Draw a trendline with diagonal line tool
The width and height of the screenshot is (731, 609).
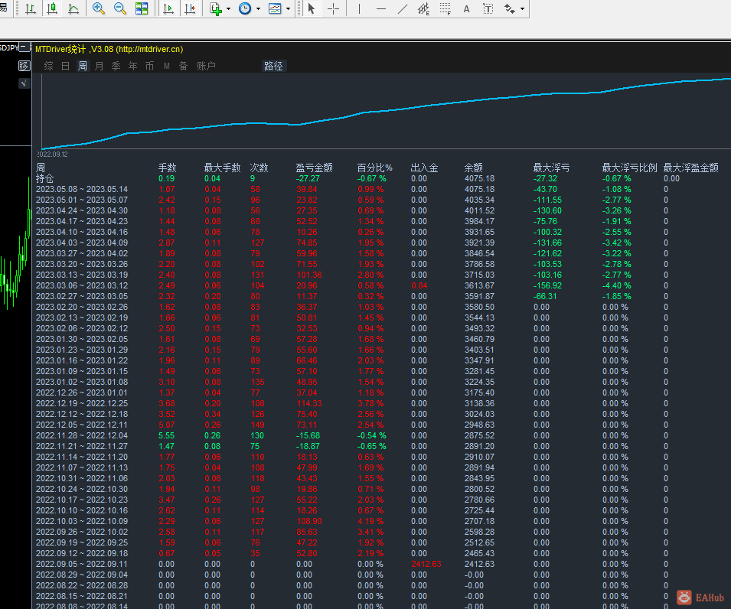click(x=403, y=9)
